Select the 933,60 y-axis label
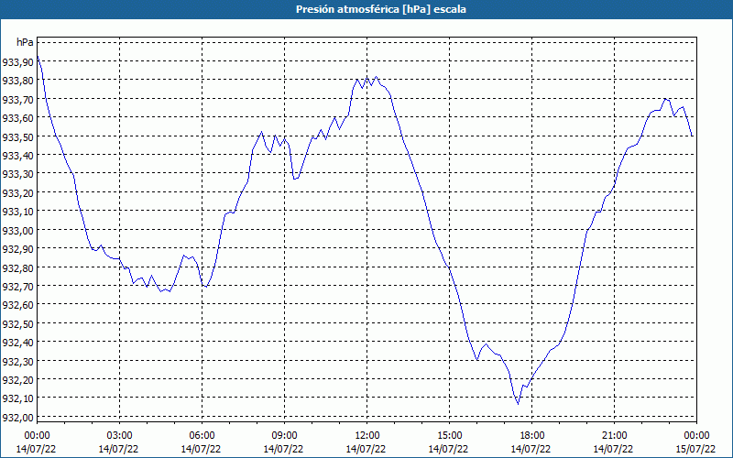 pyautogui.click(x=17, y=118)
